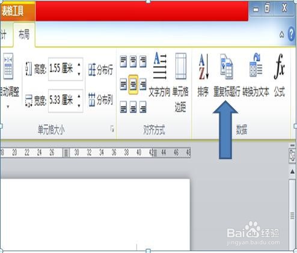Switch to the Layout (布局) tab
This screenshot has height=253, width=297.
24,34
